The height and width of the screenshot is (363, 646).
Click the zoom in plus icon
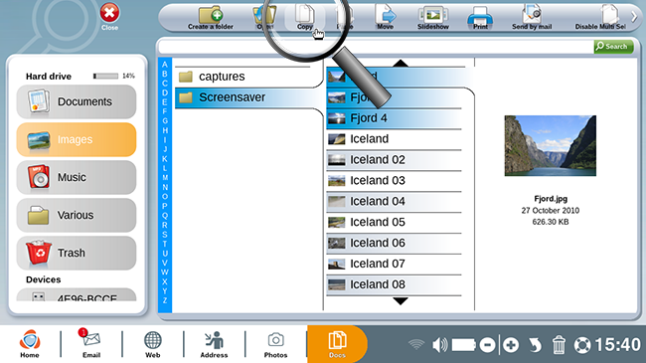pyautogui.click(x=511, y=345)
